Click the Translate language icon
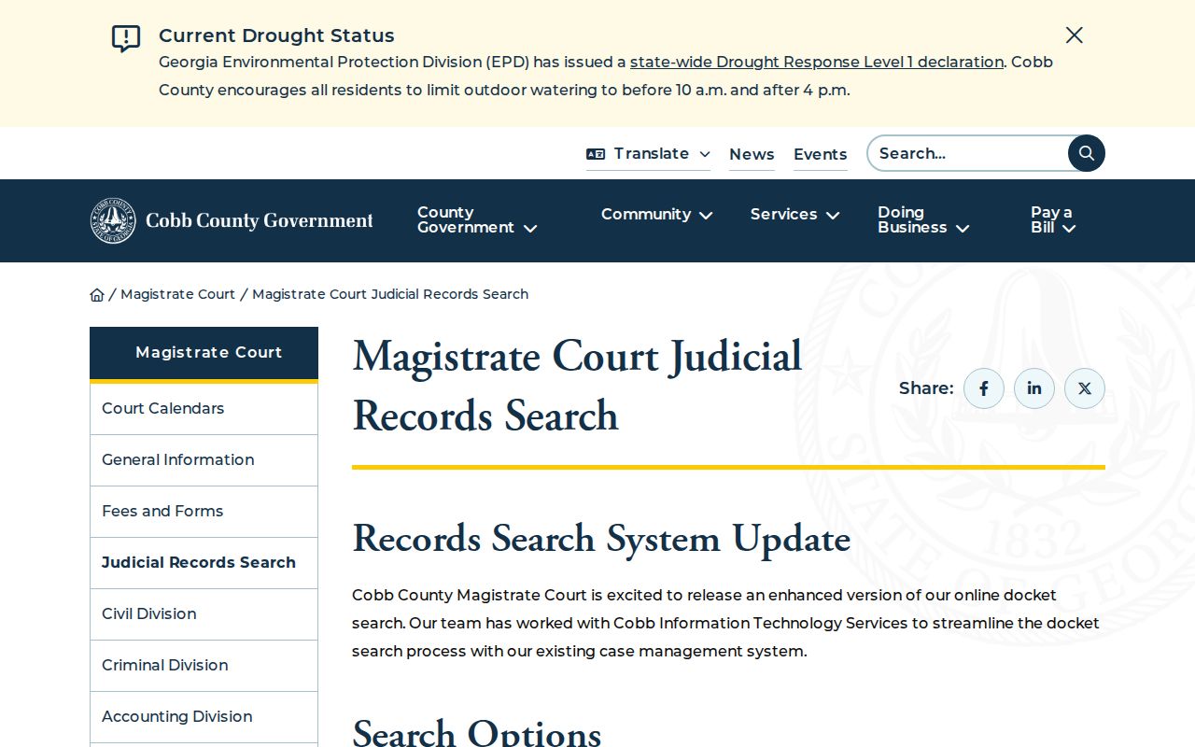 [596, 154]
